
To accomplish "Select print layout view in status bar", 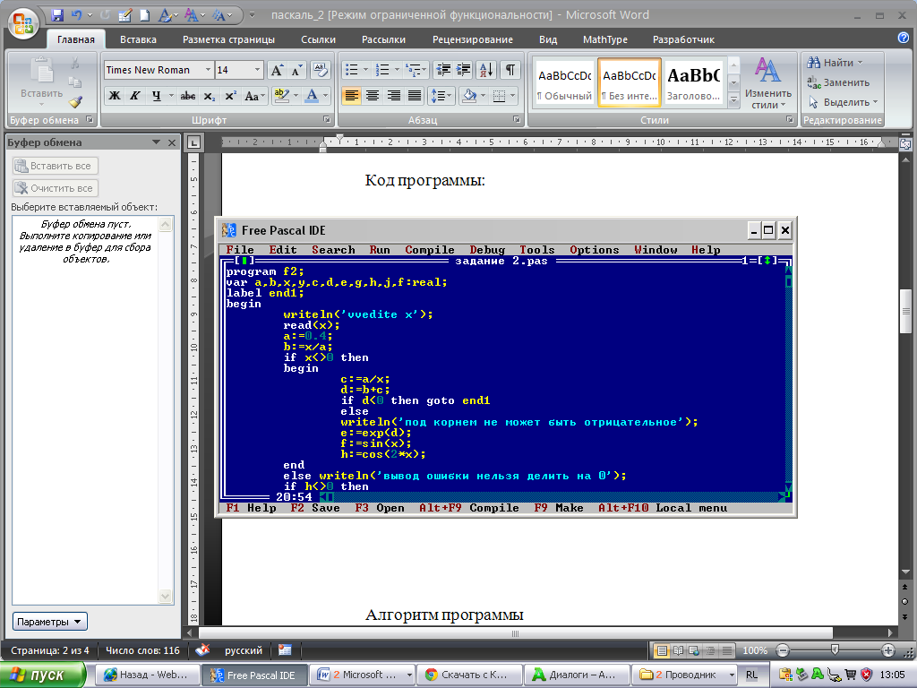I will tap(662, 650).
